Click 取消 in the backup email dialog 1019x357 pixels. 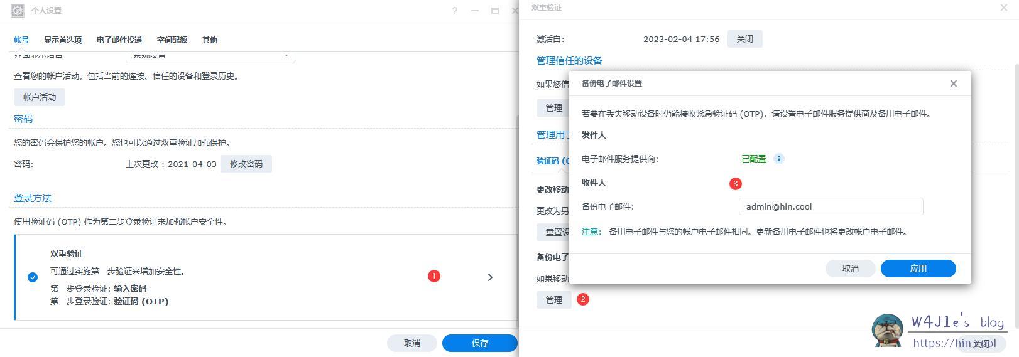coord(851,269)
